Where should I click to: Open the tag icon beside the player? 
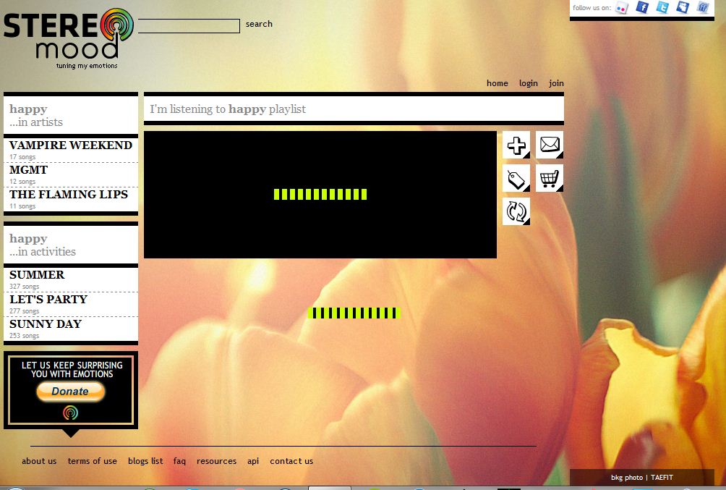(516, 178)
